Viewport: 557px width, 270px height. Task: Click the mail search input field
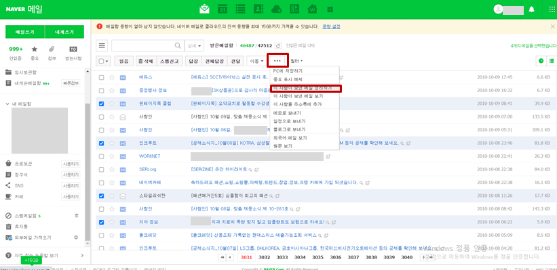pos(142,46)
